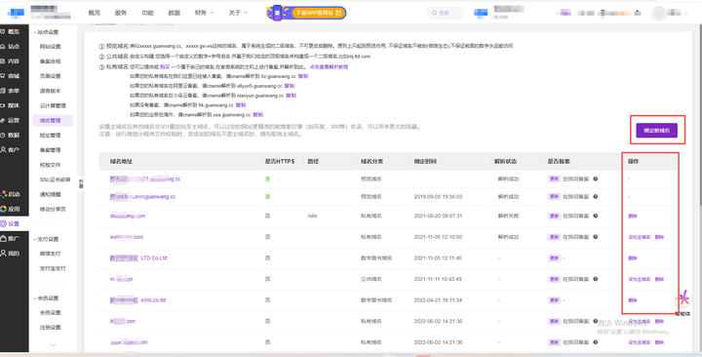
Task: Open 我的 in the dark sidebar
Action: pyautogui.click(x=10, y=253)
